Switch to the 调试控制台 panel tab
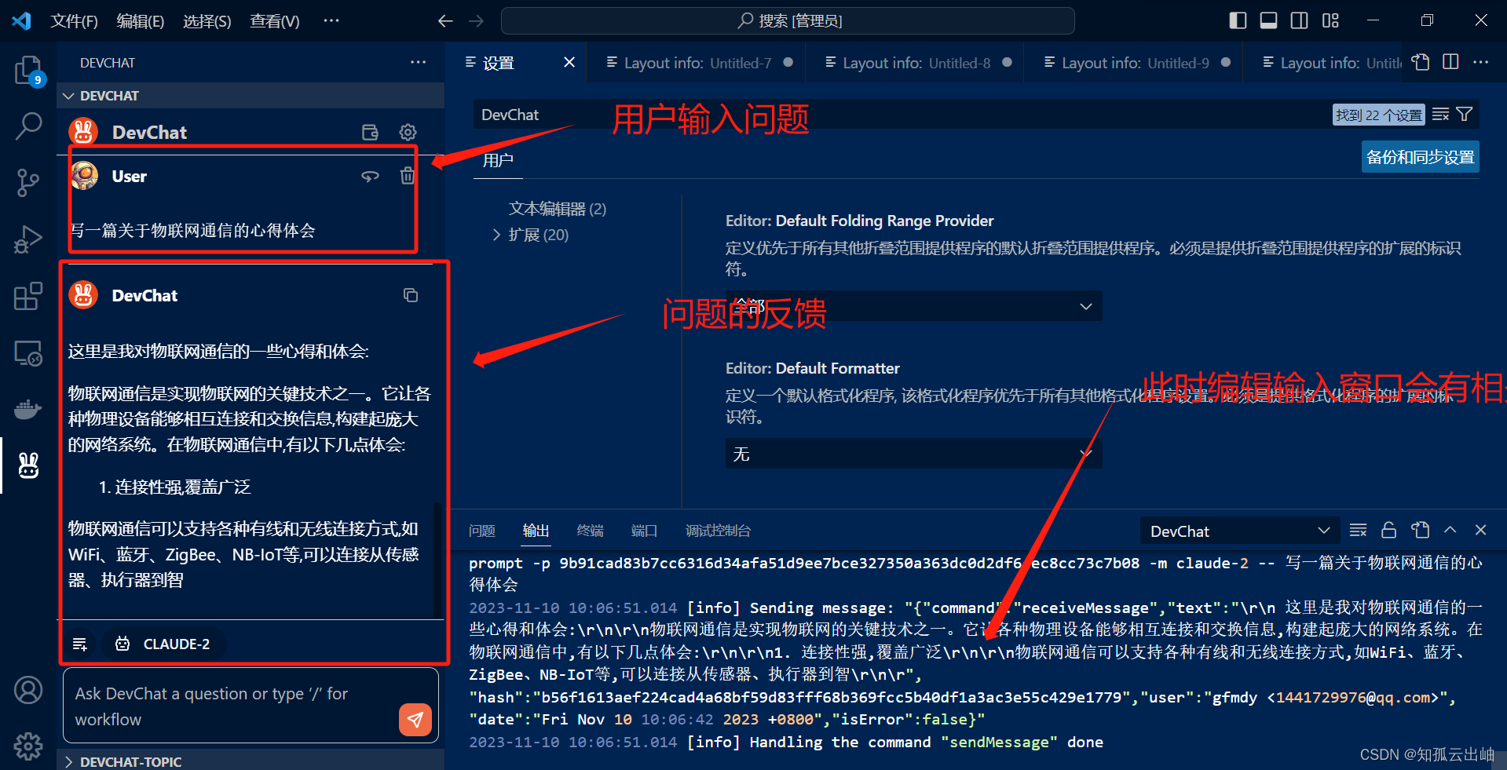Screen dimensions: 1507x770 718,531
